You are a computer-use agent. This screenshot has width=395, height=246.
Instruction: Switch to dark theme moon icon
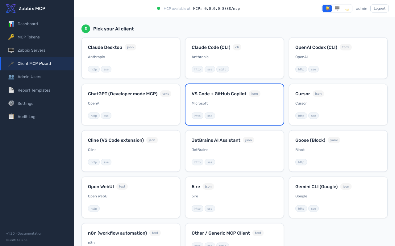(x=347, y=8)
